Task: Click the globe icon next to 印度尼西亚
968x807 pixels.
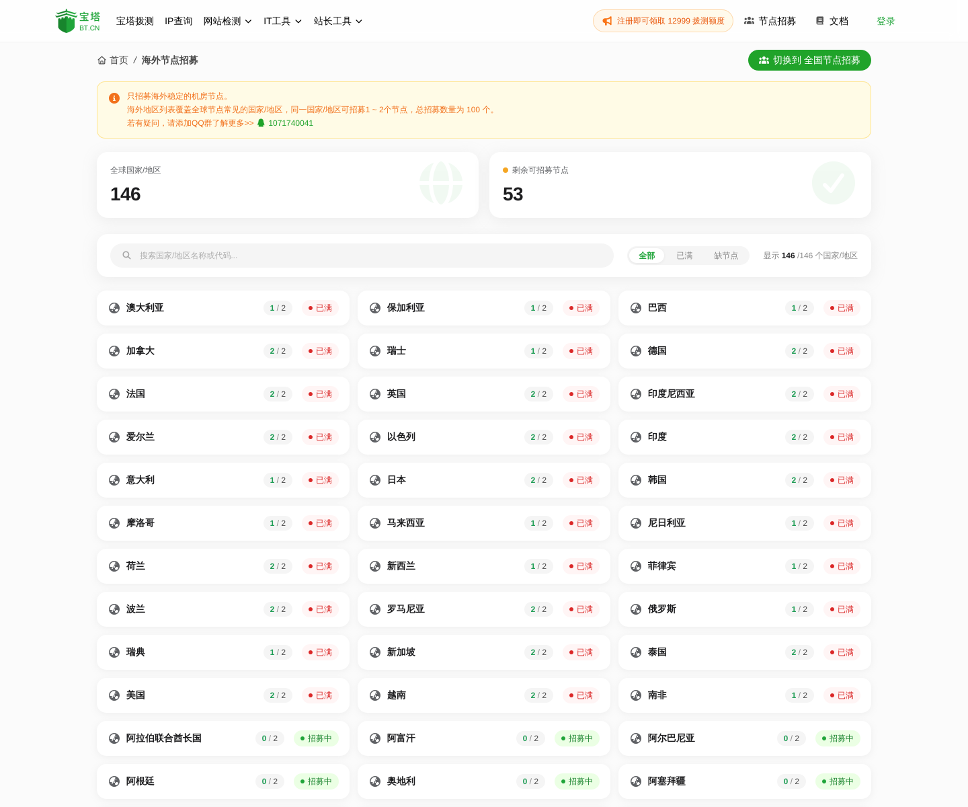Action: pyautogui.click(x=636, y=394)
